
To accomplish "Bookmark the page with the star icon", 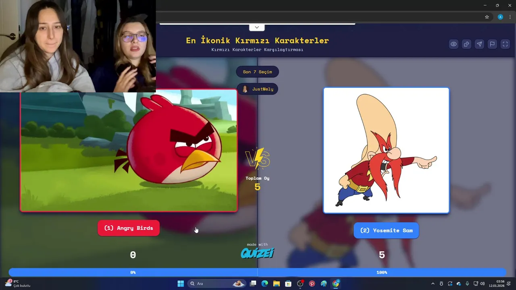I will click(487, 17).
